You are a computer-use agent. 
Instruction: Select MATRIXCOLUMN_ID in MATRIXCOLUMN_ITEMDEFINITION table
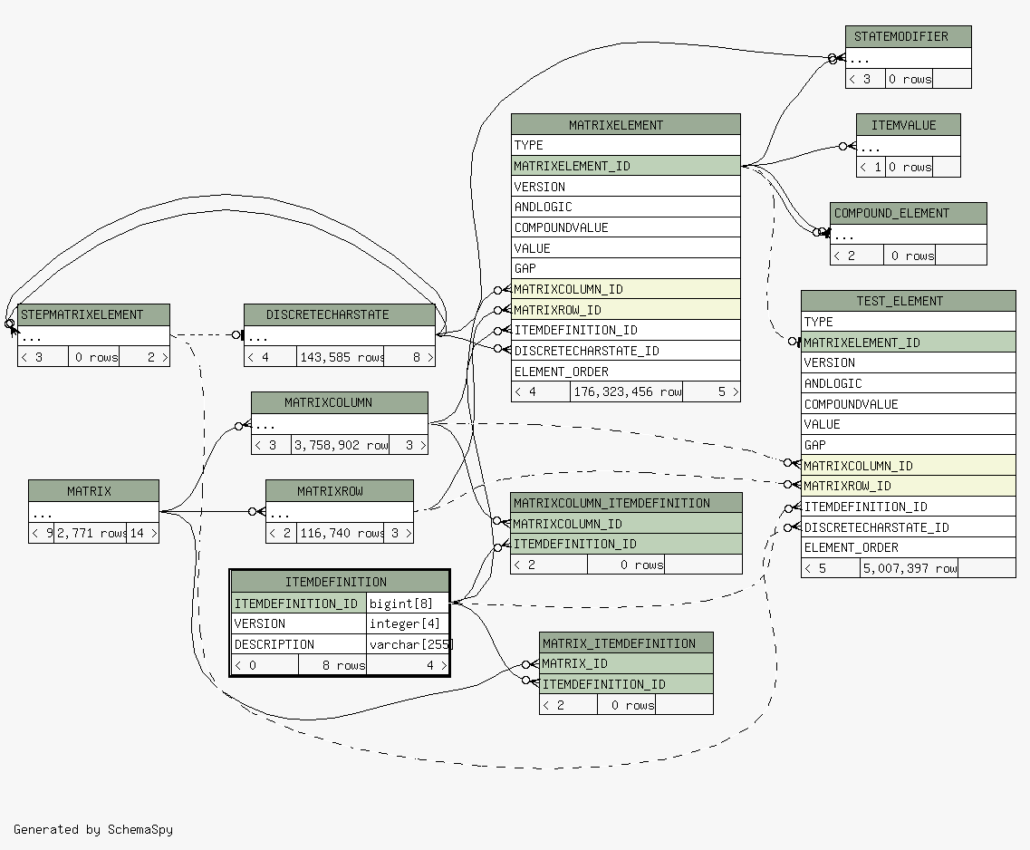pyautogui.click(x=626, y=524)
